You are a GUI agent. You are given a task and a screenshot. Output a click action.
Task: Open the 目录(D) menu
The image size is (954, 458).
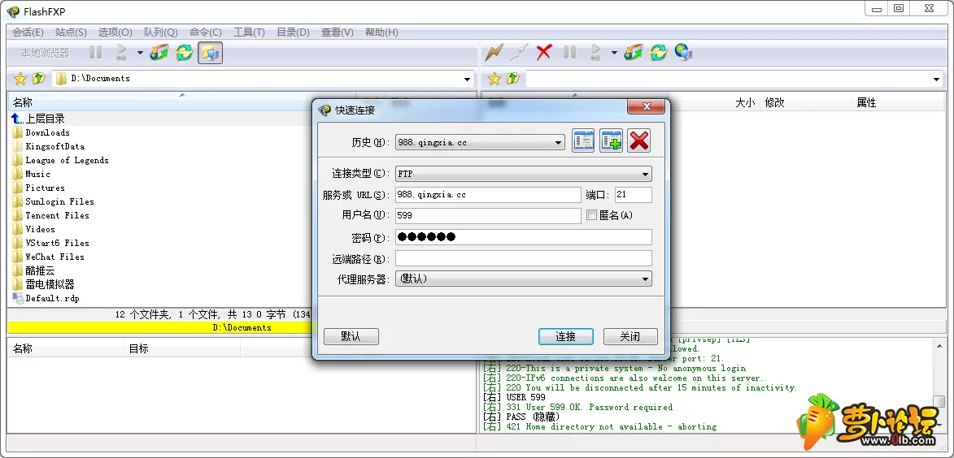point(294,32)
